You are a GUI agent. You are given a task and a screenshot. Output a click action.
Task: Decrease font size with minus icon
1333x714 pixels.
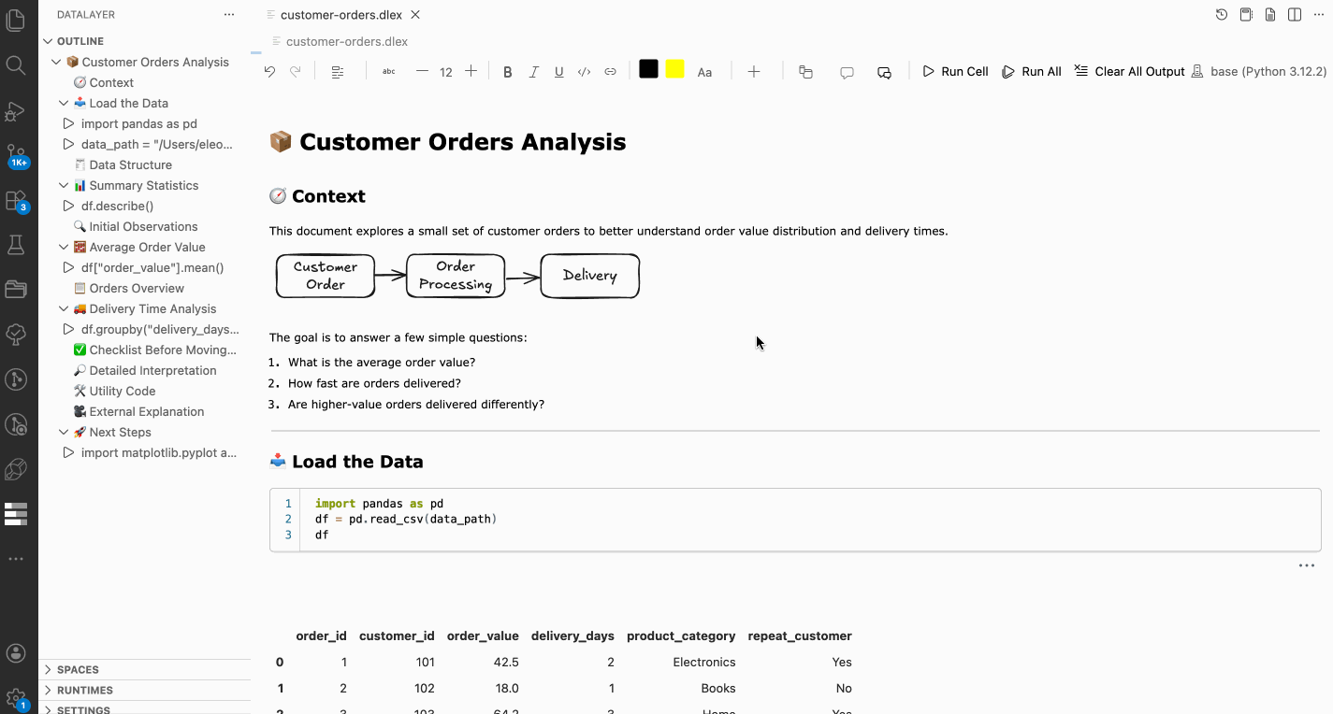422,72
